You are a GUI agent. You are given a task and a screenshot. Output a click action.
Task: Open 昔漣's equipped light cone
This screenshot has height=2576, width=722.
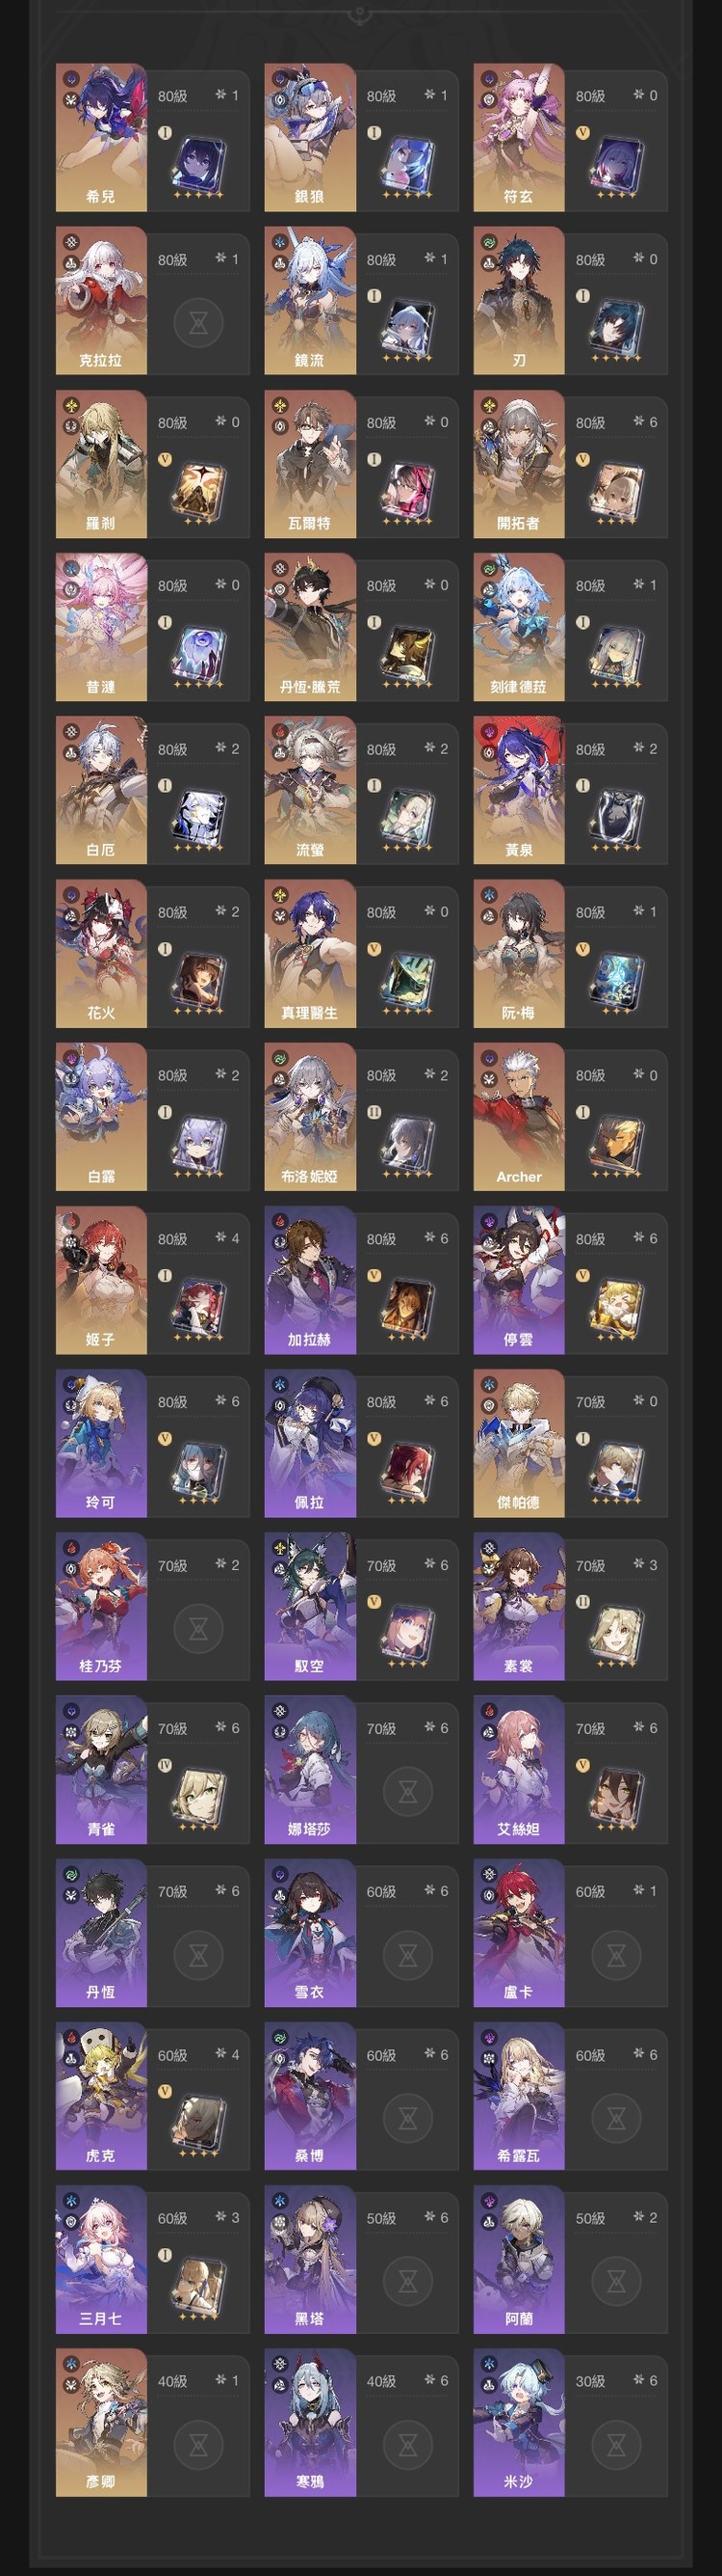[198, 652]
